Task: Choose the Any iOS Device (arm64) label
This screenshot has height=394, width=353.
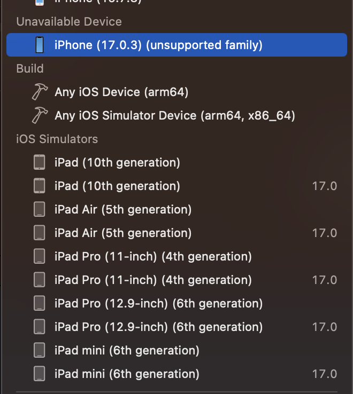Action: click(x=121, y=92)
